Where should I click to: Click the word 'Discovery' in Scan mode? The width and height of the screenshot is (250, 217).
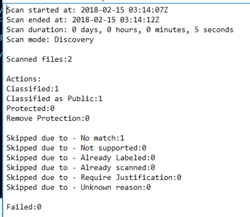point(74,39)
